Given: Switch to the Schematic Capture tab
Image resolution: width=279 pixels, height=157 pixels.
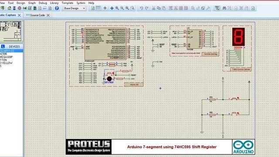Looking at the screenshot, I should 8,15.
